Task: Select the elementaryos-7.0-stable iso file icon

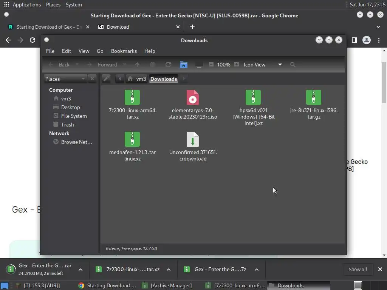Action: (192, 97)
